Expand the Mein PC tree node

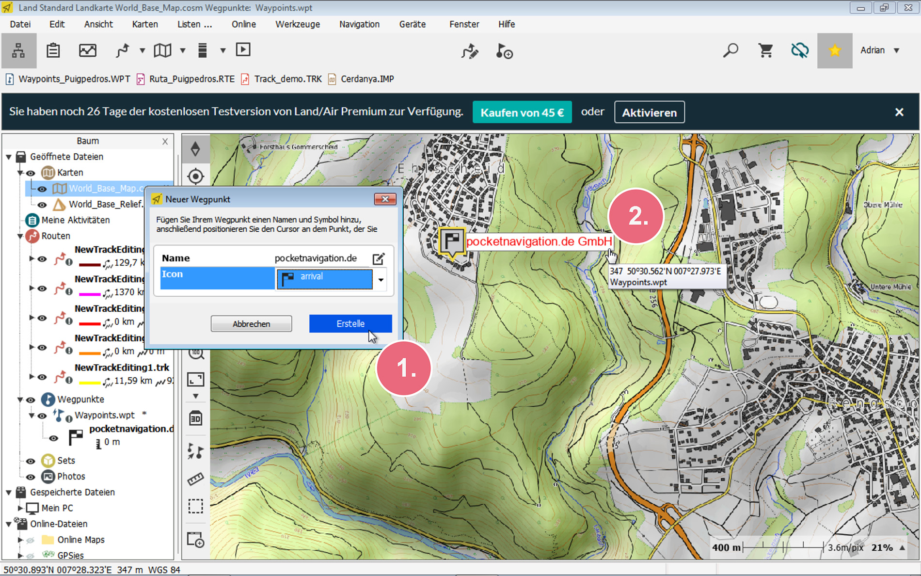[x=20, y=508]
